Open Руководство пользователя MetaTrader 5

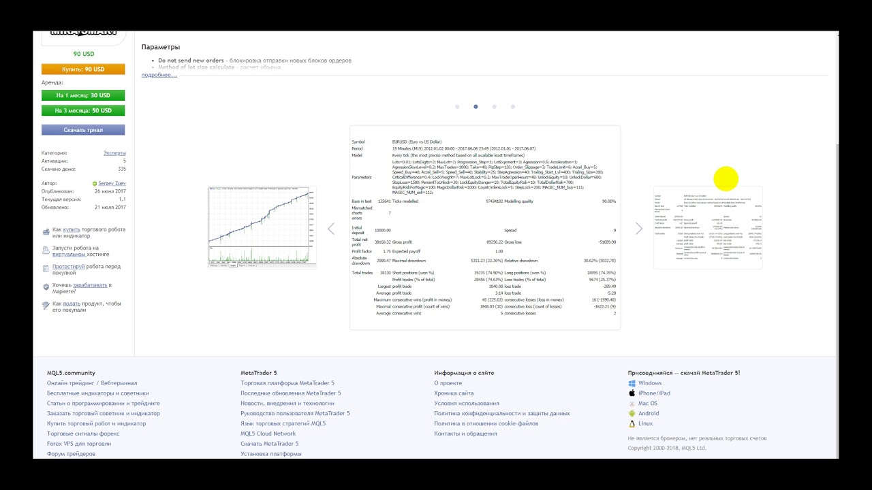pos(295,413)
